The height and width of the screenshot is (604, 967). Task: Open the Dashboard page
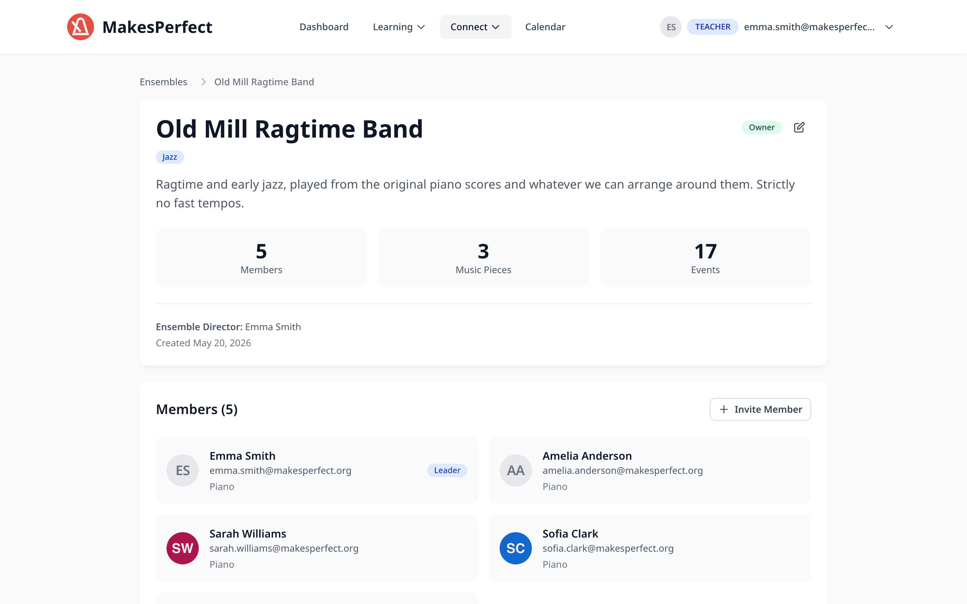[324, 27]
